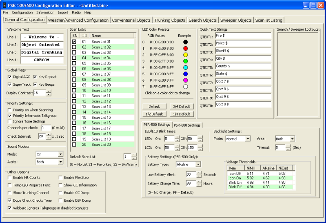326x223 pixels.
Task: Click the yellow LED color preset dot
Action: tap(186, 55)
